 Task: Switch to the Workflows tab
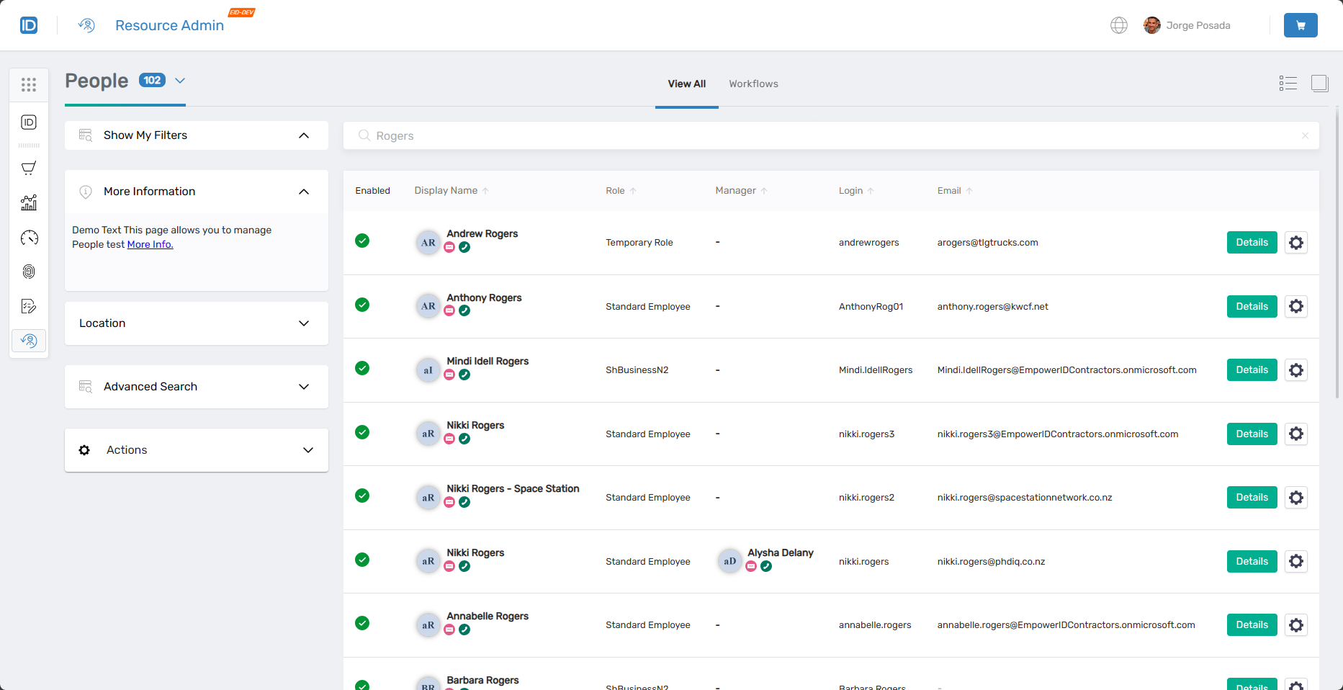tap(753, 84)
